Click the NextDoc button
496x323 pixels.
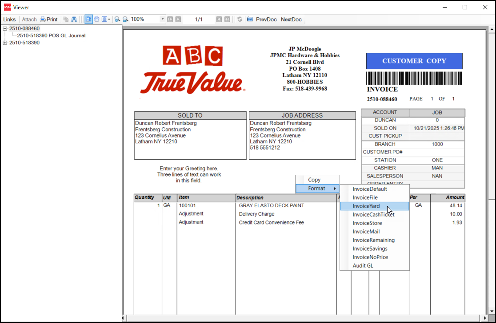click(291, 20)
